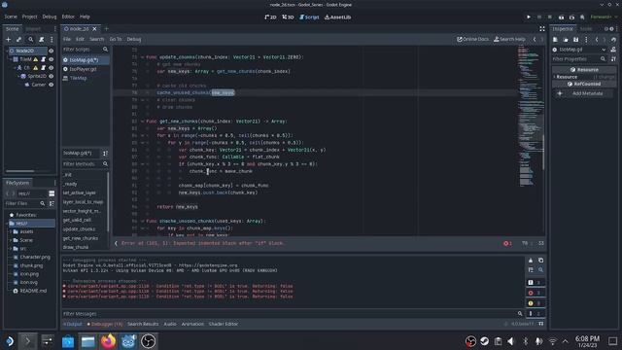Screen dimensions: 622x350
Task: Open Inspector extra resource options
Action: 586,39
